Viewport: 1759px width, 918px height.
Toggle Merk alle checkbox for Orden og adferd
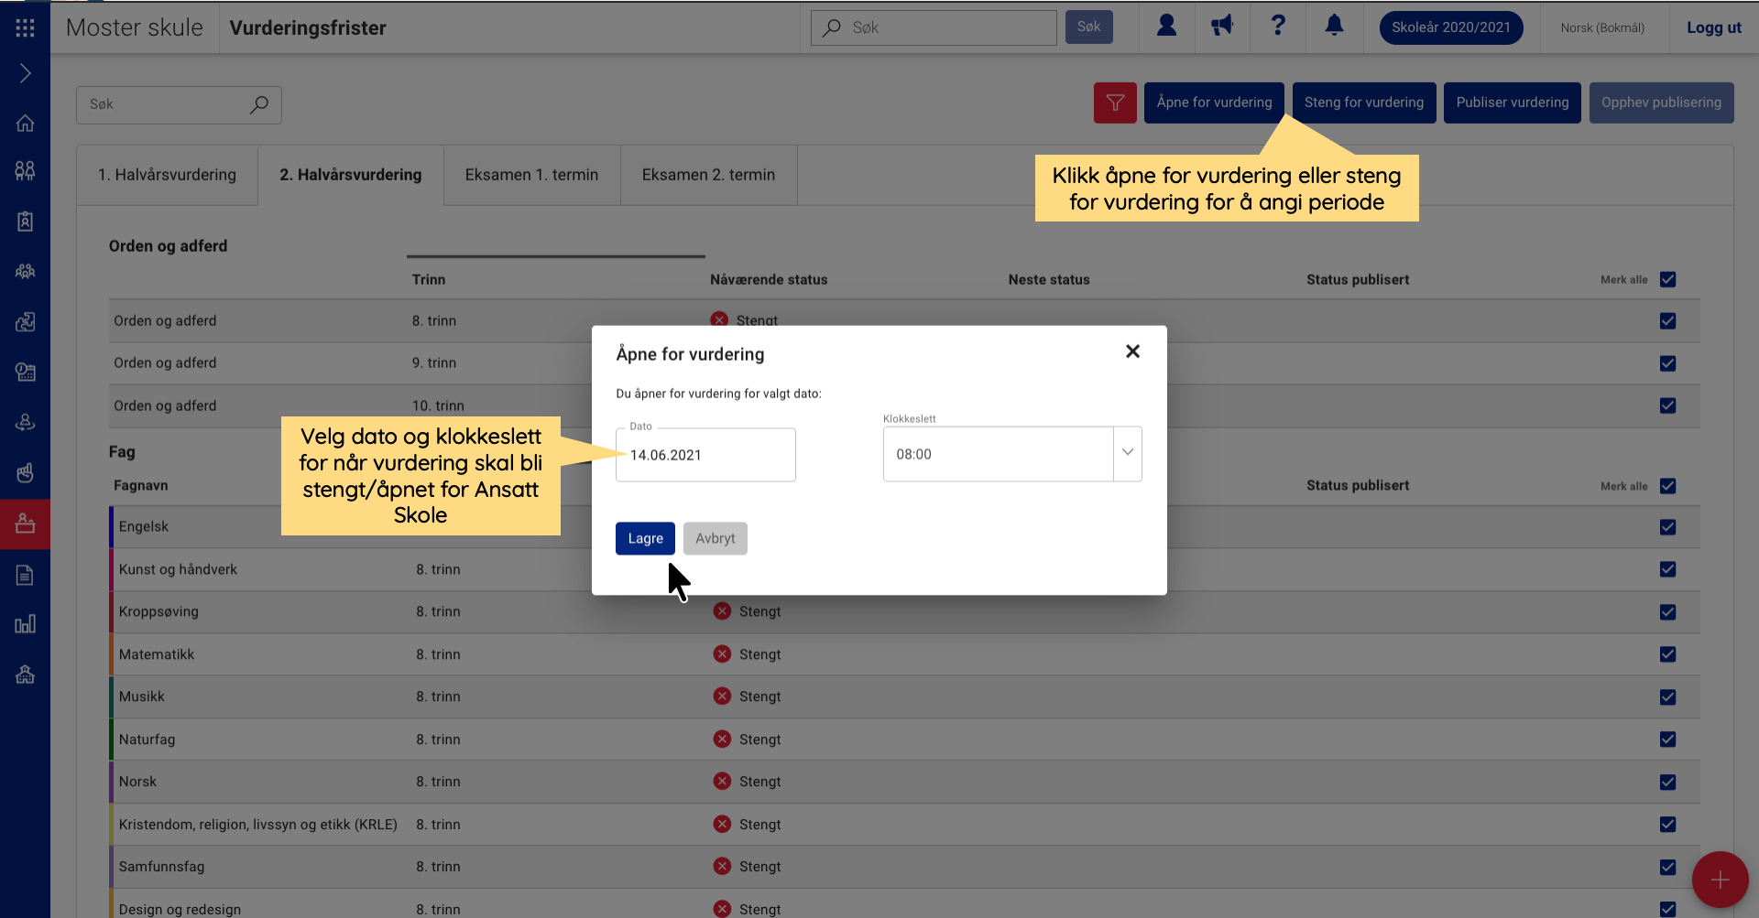pos(1667,279)
